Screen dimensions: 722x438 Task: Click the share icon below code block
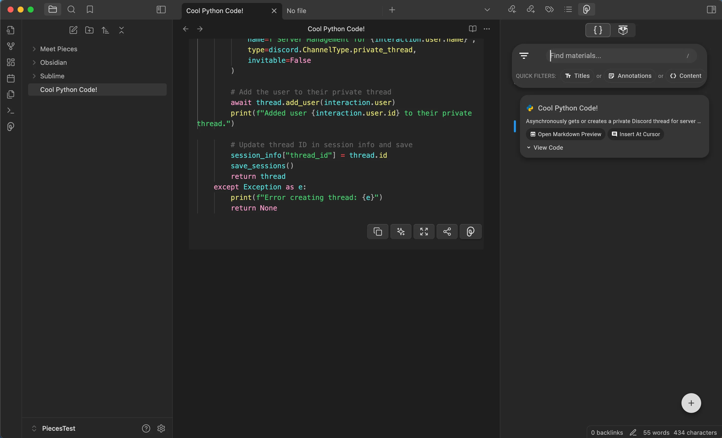tap(447, 232)
